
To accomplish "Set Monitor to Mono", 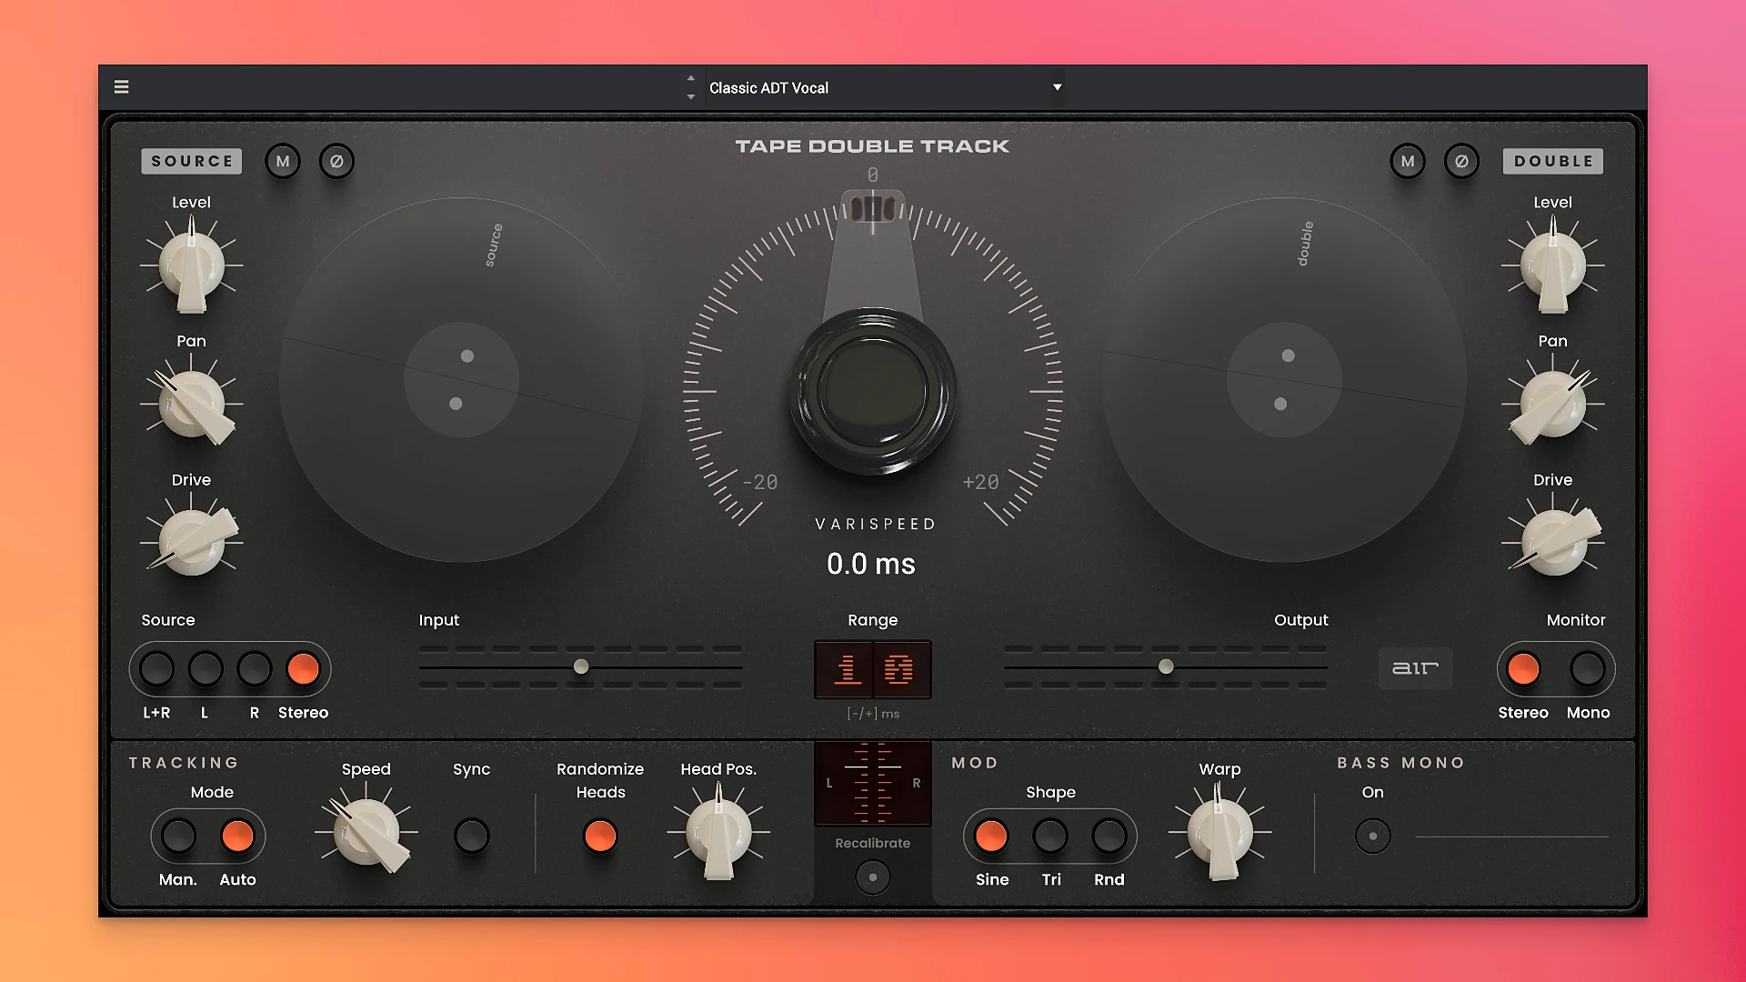I will coord(1588,669).
